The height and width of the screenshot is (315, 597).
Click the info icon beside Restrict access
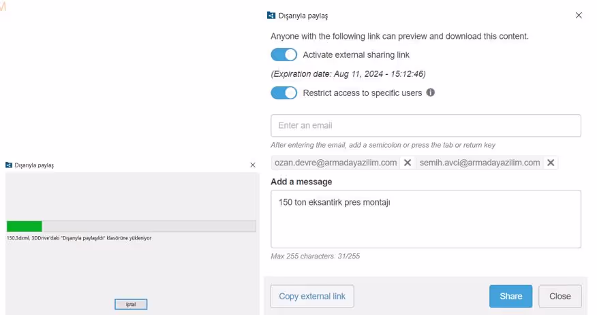tap(430, 93)
